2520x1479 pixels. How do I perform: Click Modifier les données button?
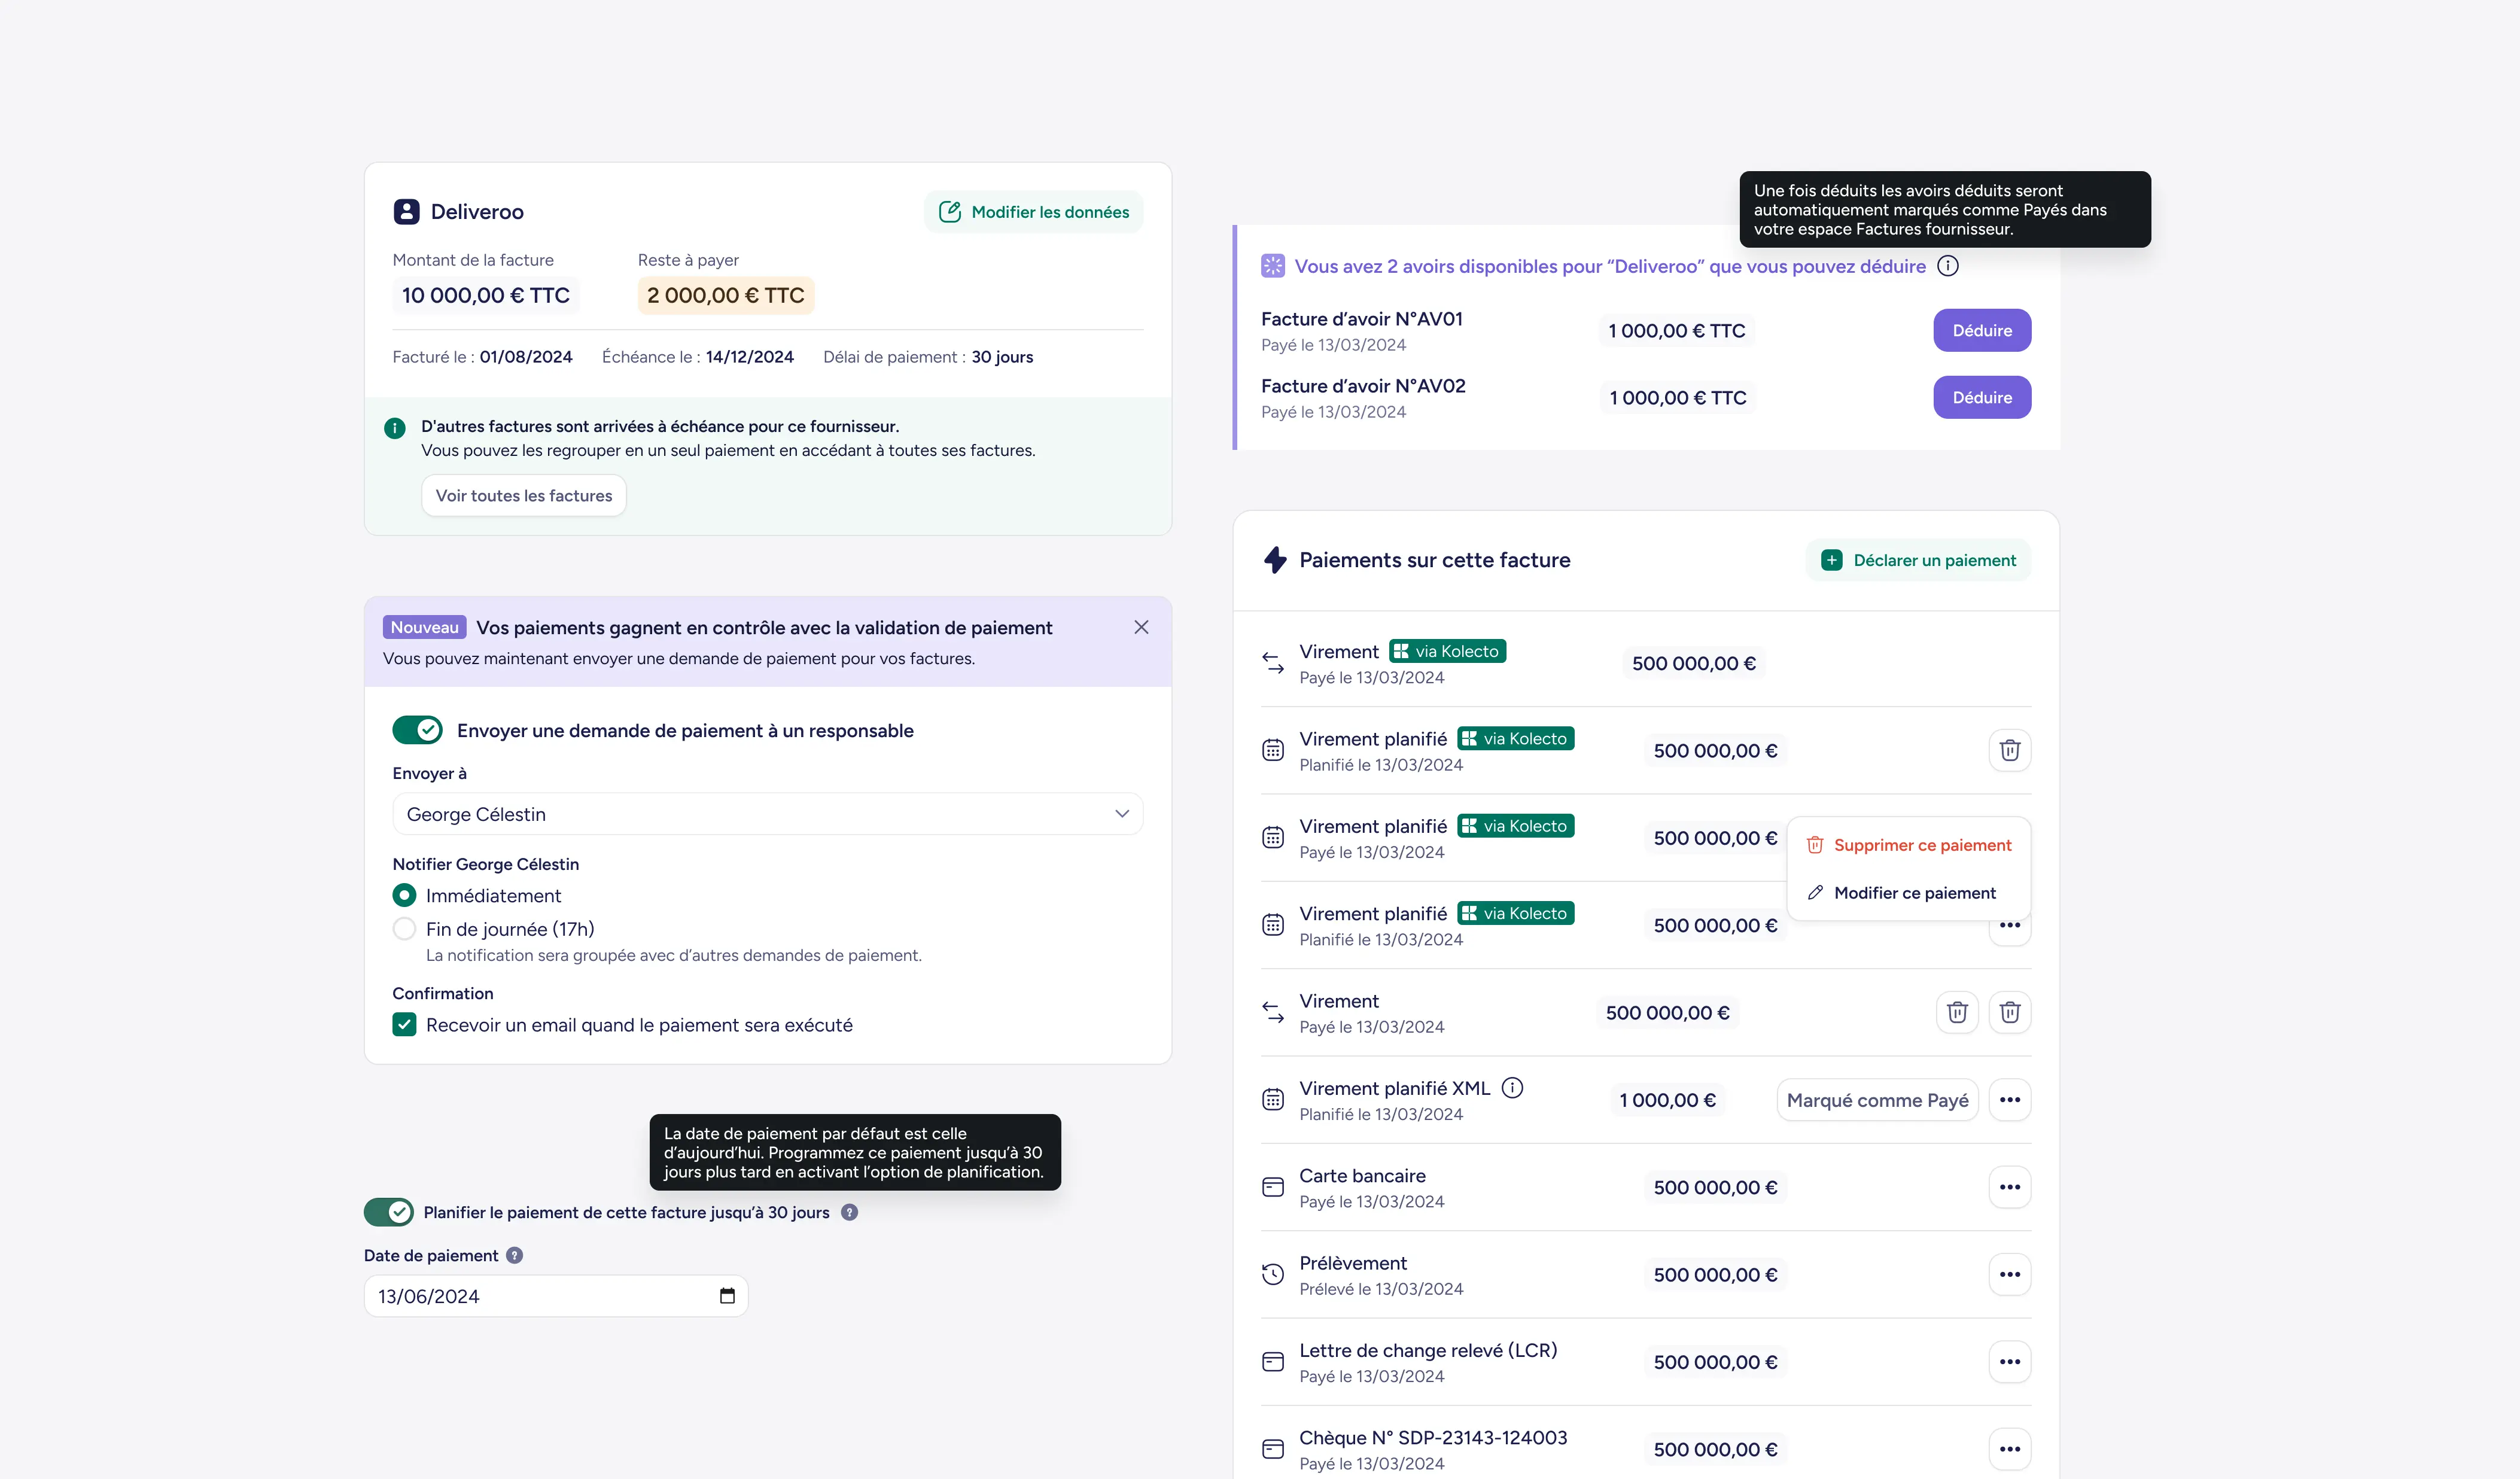(1034, 212)
